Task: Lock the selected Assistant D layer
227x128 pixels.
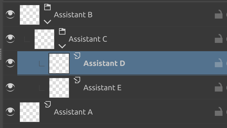Action: pos(218,63)
